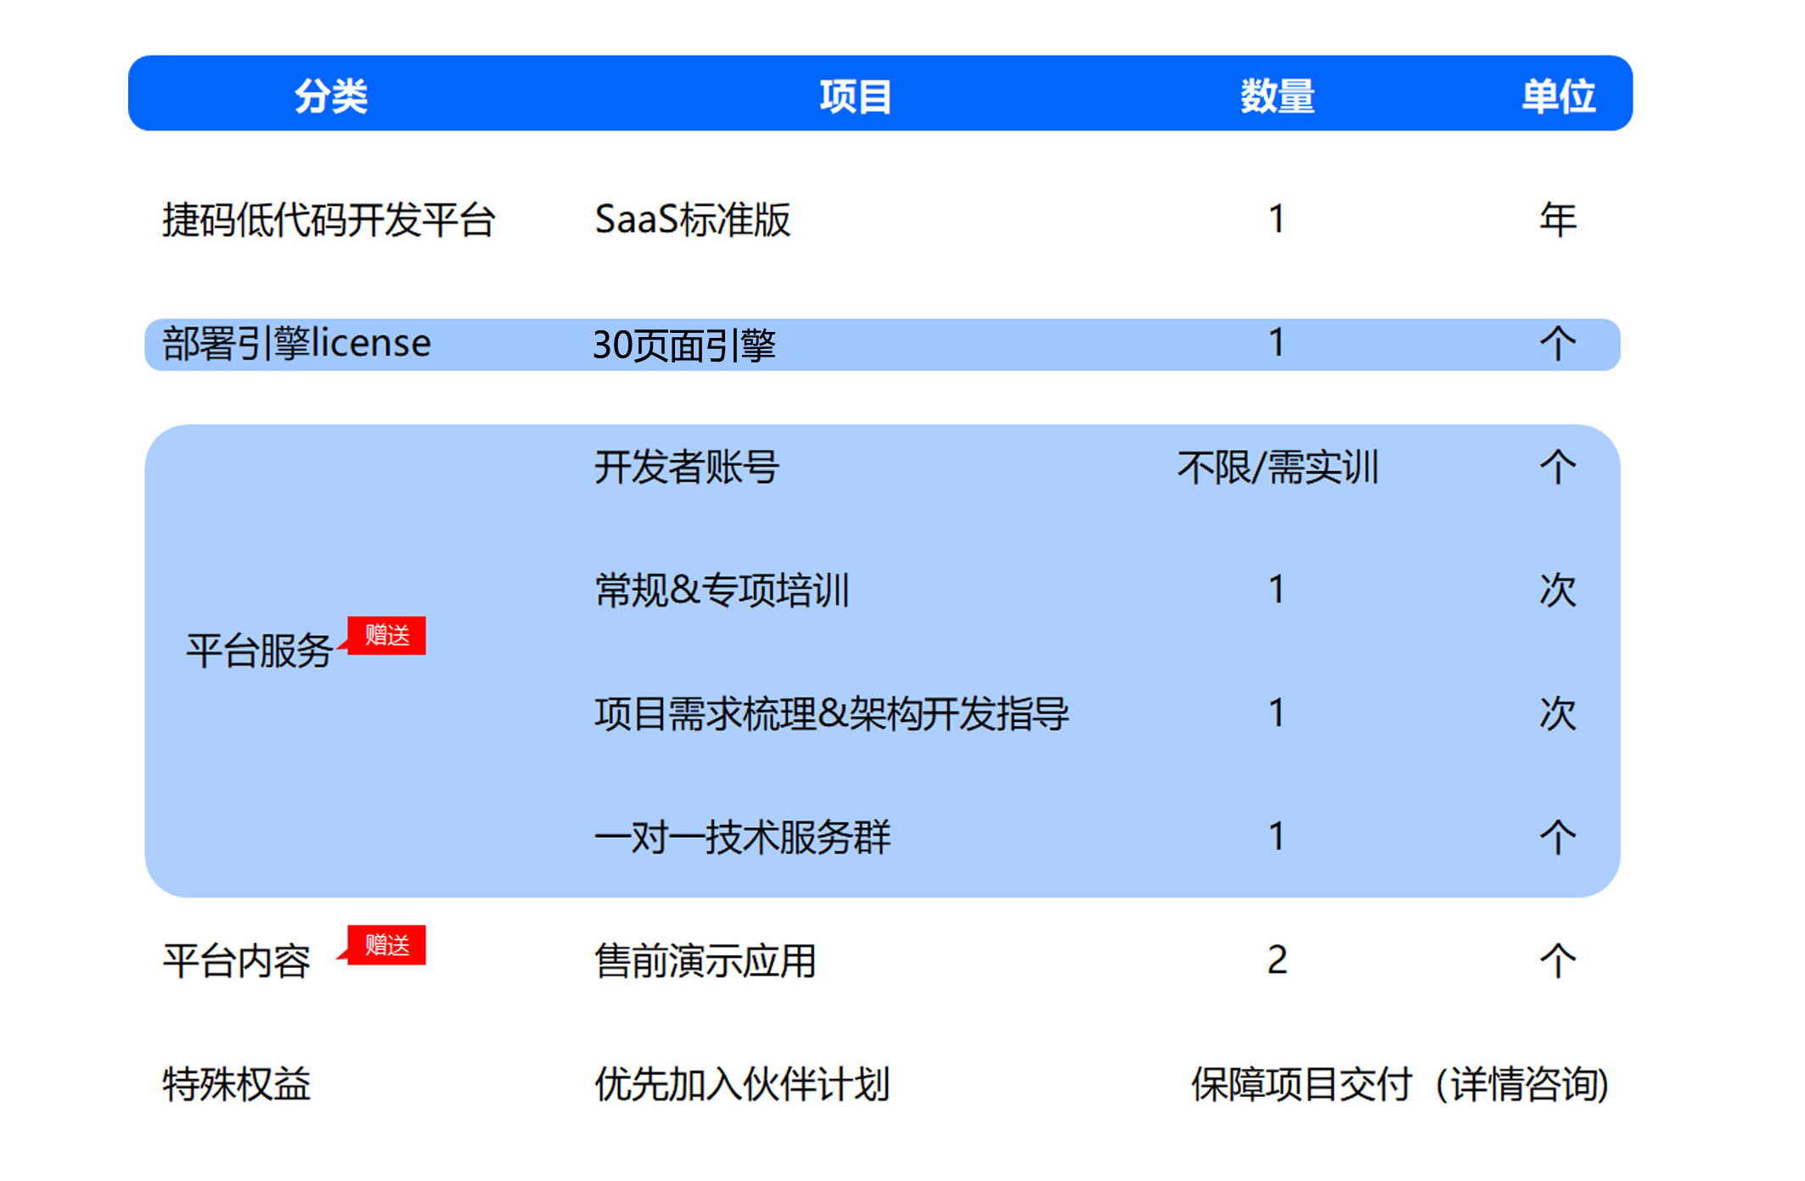Click quantity 1 in 一对一技术服务群 row
Screen dimensions: 1805x1181
(x=1276, y=836)
